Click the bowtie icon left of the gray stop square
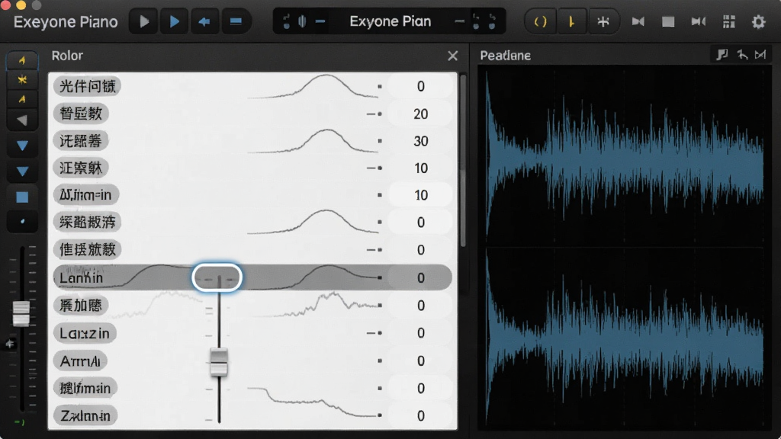Screen dimensions: 781x439 (638, 21)
